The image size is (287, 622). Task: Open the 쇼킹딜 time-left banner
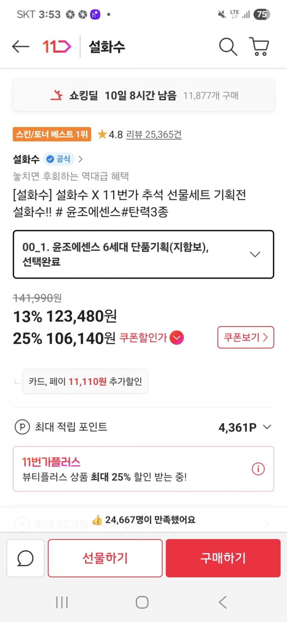(x=143, y=95)
